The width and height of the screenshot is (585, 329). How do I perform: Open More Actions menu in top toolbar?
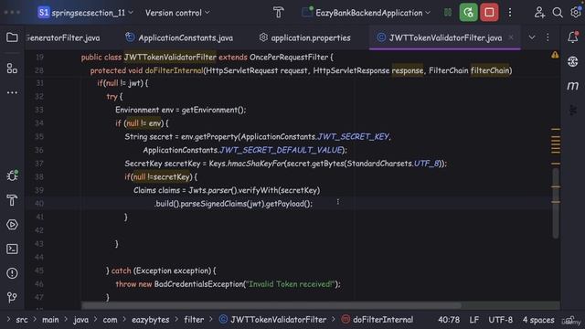click(510, 13)
